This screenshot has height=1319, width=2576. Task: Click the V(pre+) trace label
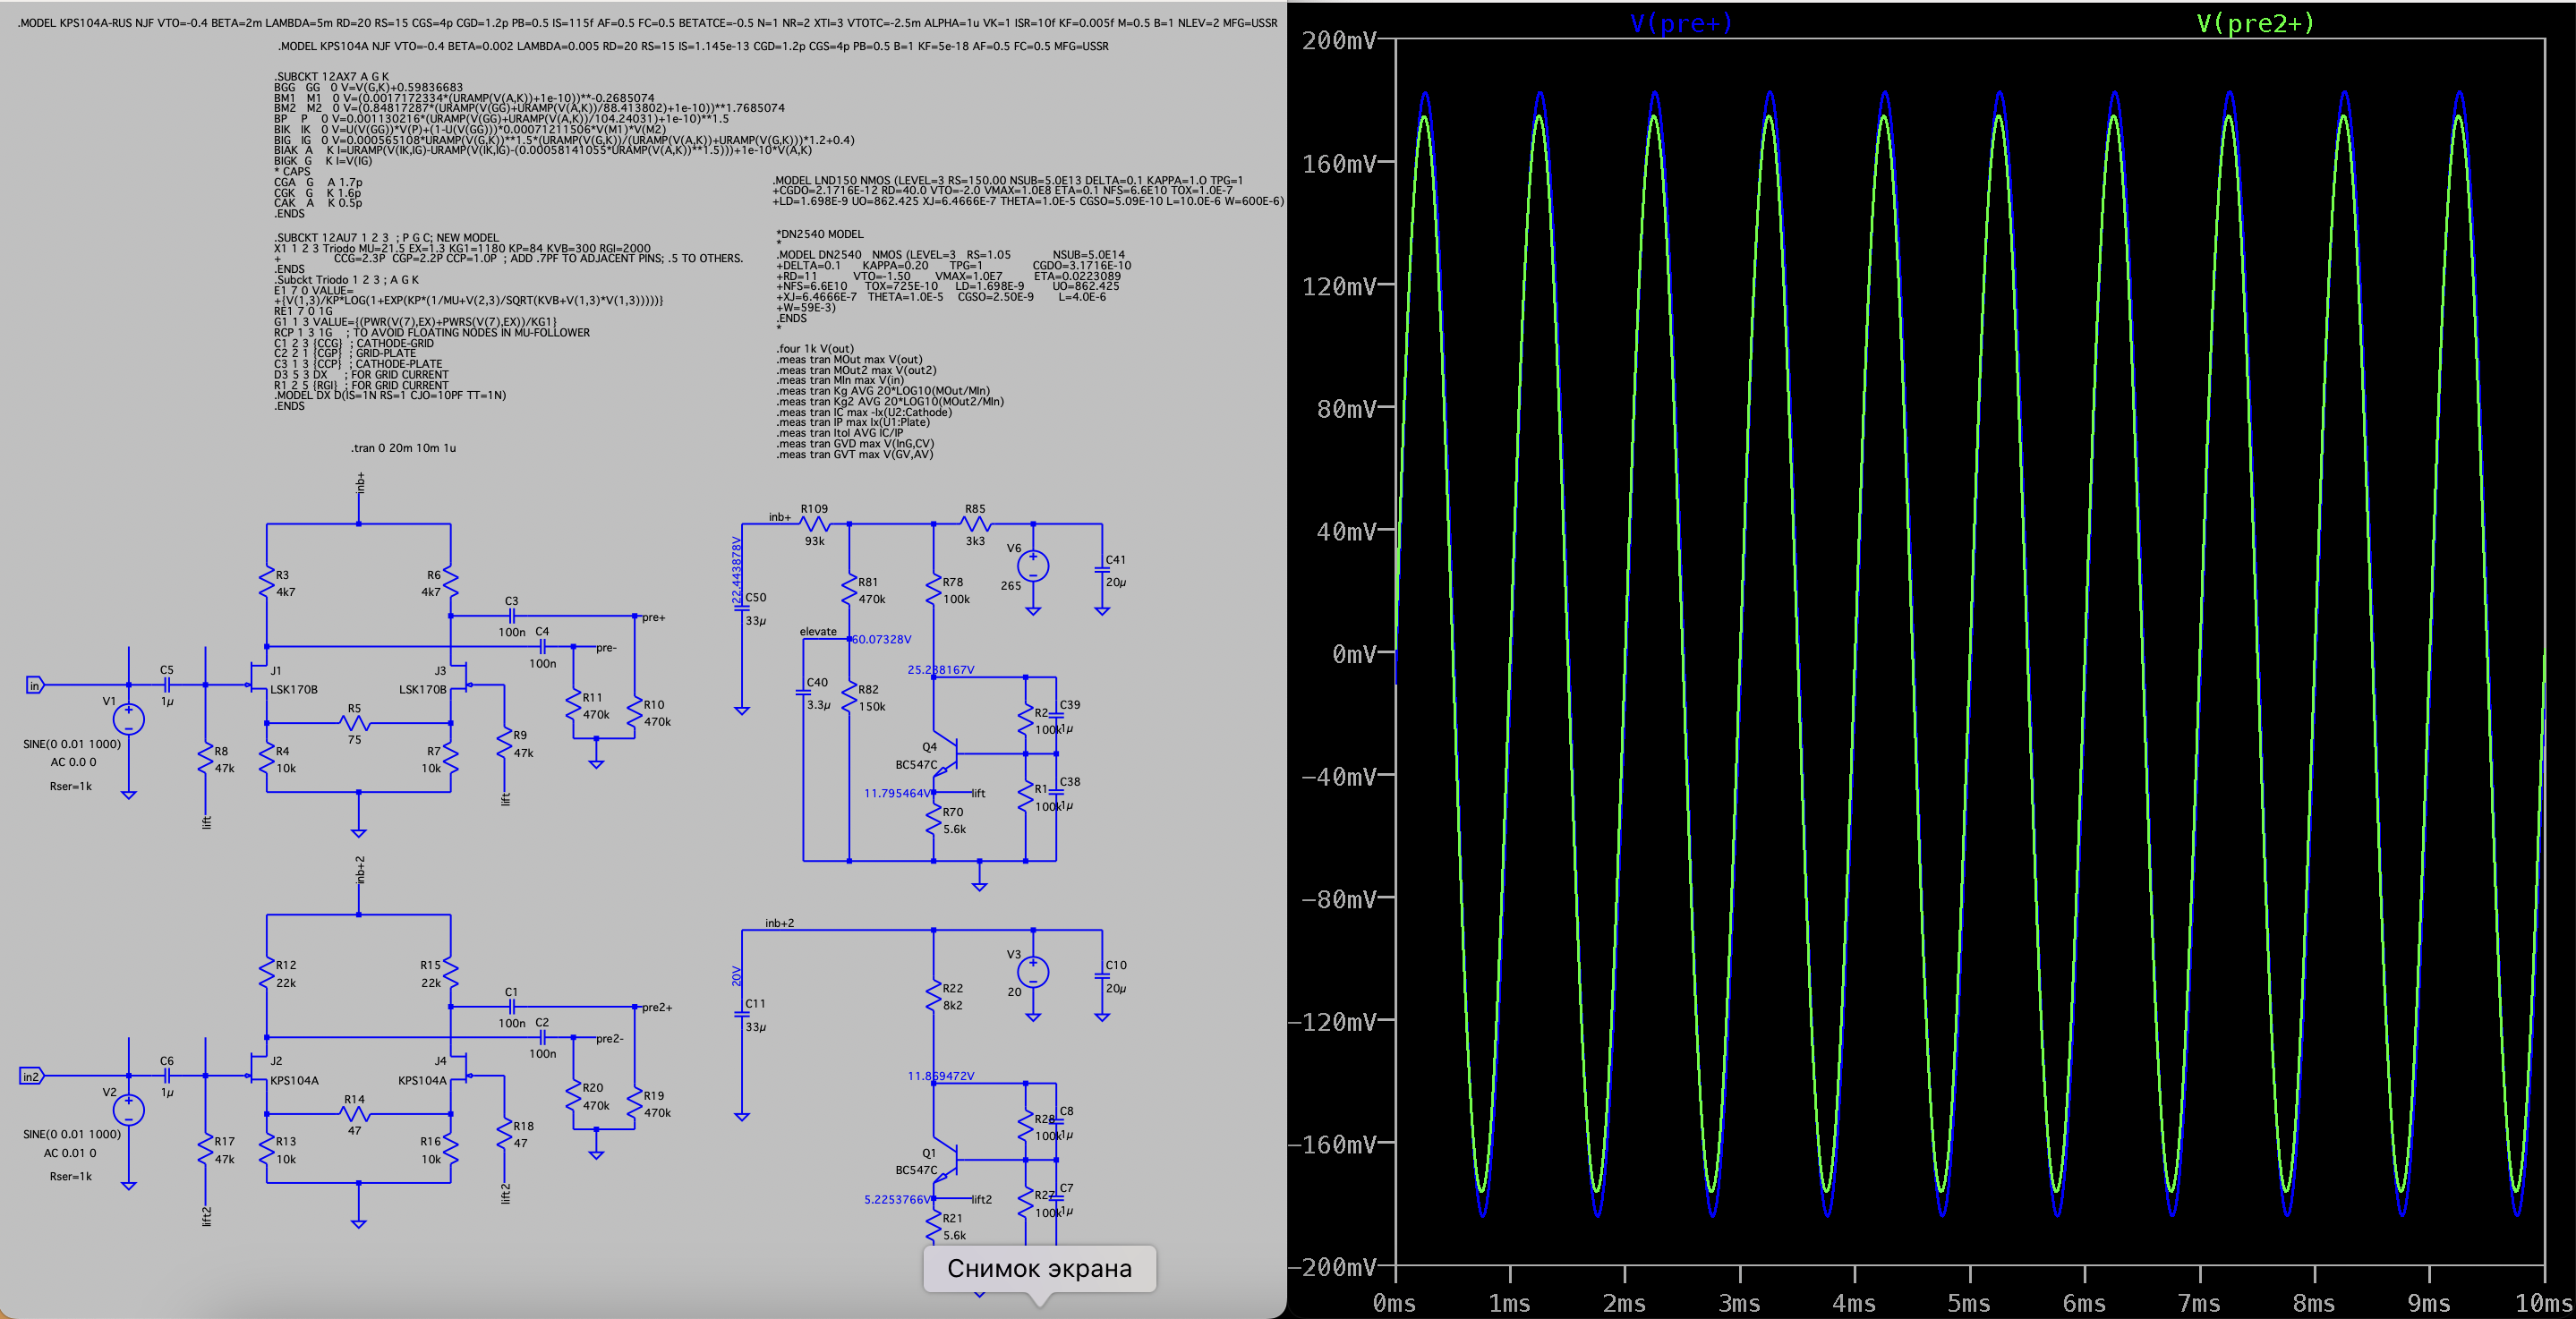click(x=1680, y=22)
